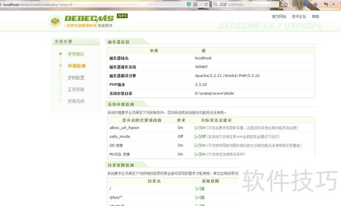This screenshot has height=206, width=341.
Task: Click the green shield security icon
Action: tap(189, 4)
